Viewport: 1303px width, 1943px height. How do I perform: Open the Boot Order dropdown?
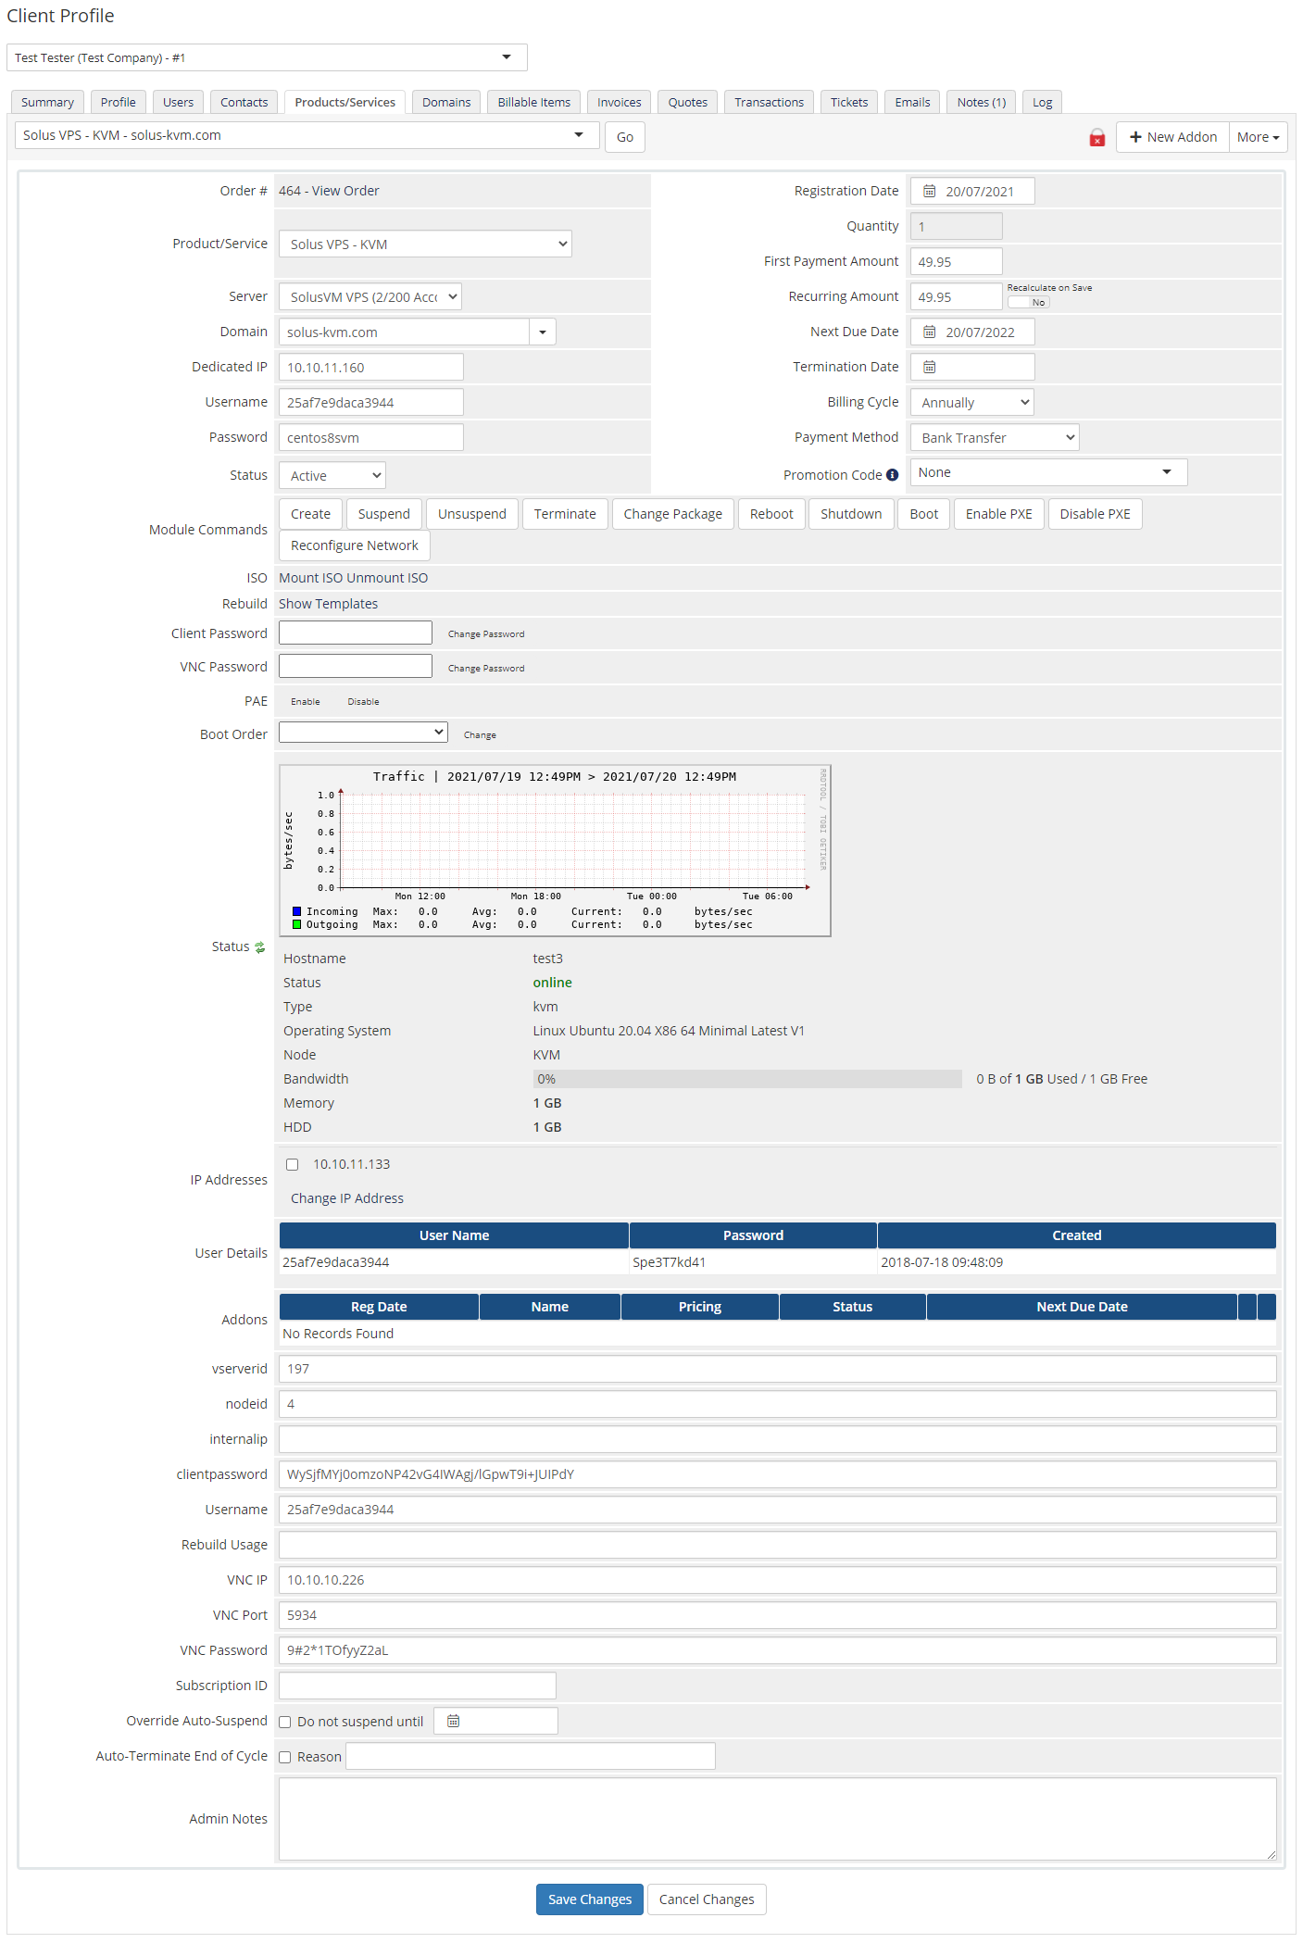[362, 733]
